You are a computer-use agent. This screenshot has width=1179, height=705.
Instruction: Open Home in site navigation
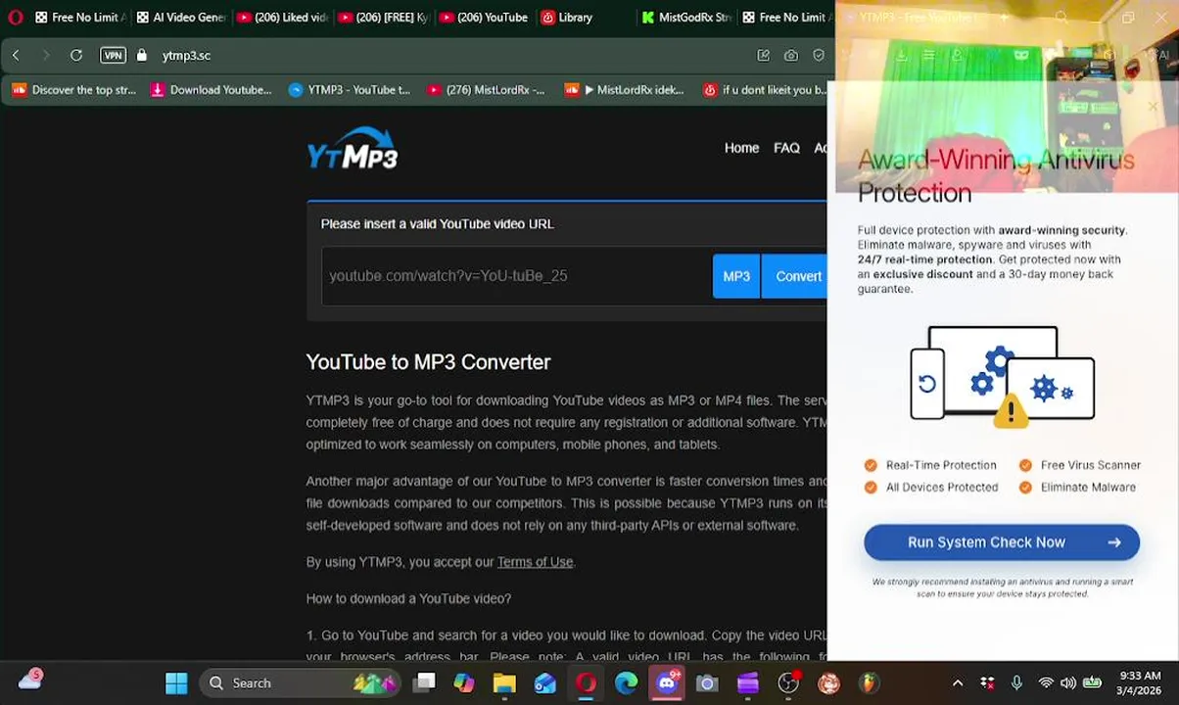point(741,148)
